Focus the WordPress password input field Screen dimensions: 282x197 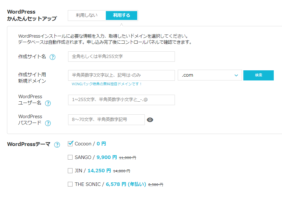(x=106, y=120)
